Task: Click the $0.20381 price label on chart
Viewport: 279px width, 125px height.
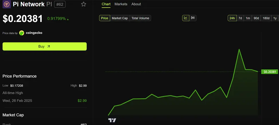Action: pos(270,72)
